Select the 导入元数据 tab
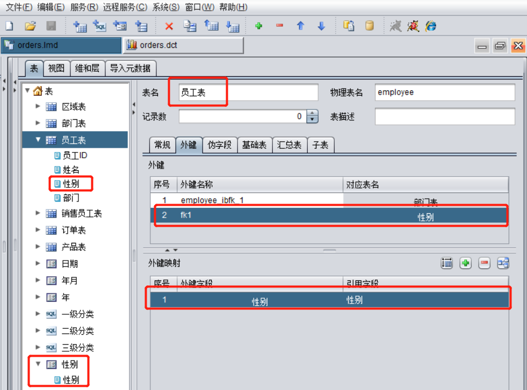The image size is (527, 390). pos(131,69)
